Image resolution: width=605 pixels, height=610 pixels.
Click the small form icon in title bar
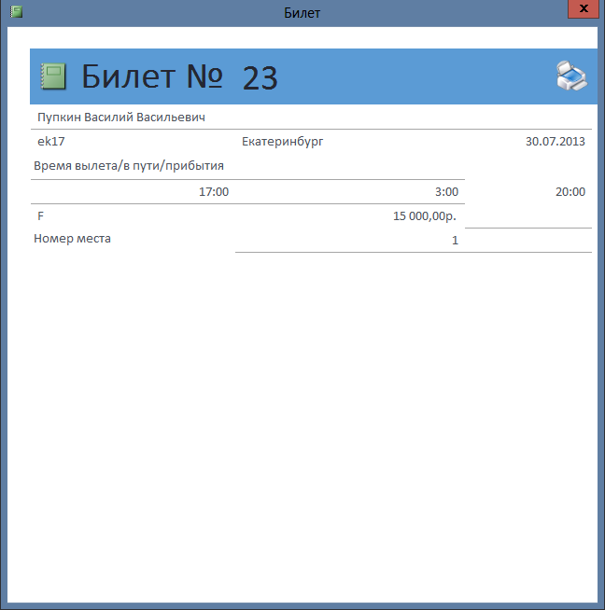click(x=16, y=12)
